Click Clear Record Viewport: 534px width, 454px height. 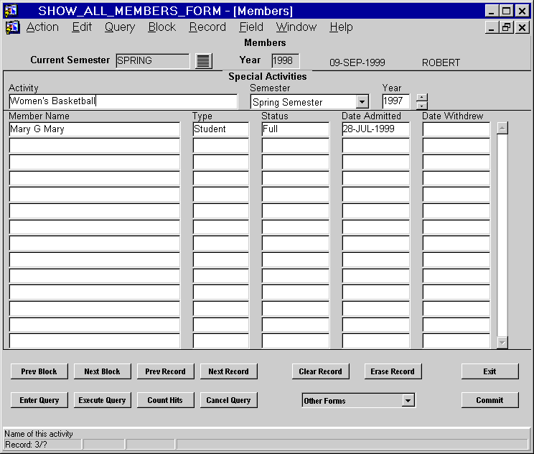pos(320,371)
